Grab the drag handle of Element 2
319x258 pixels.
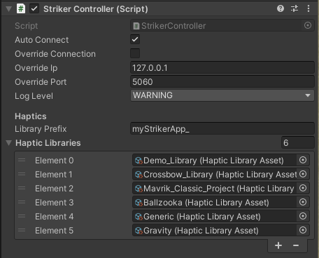pos(22,188)
